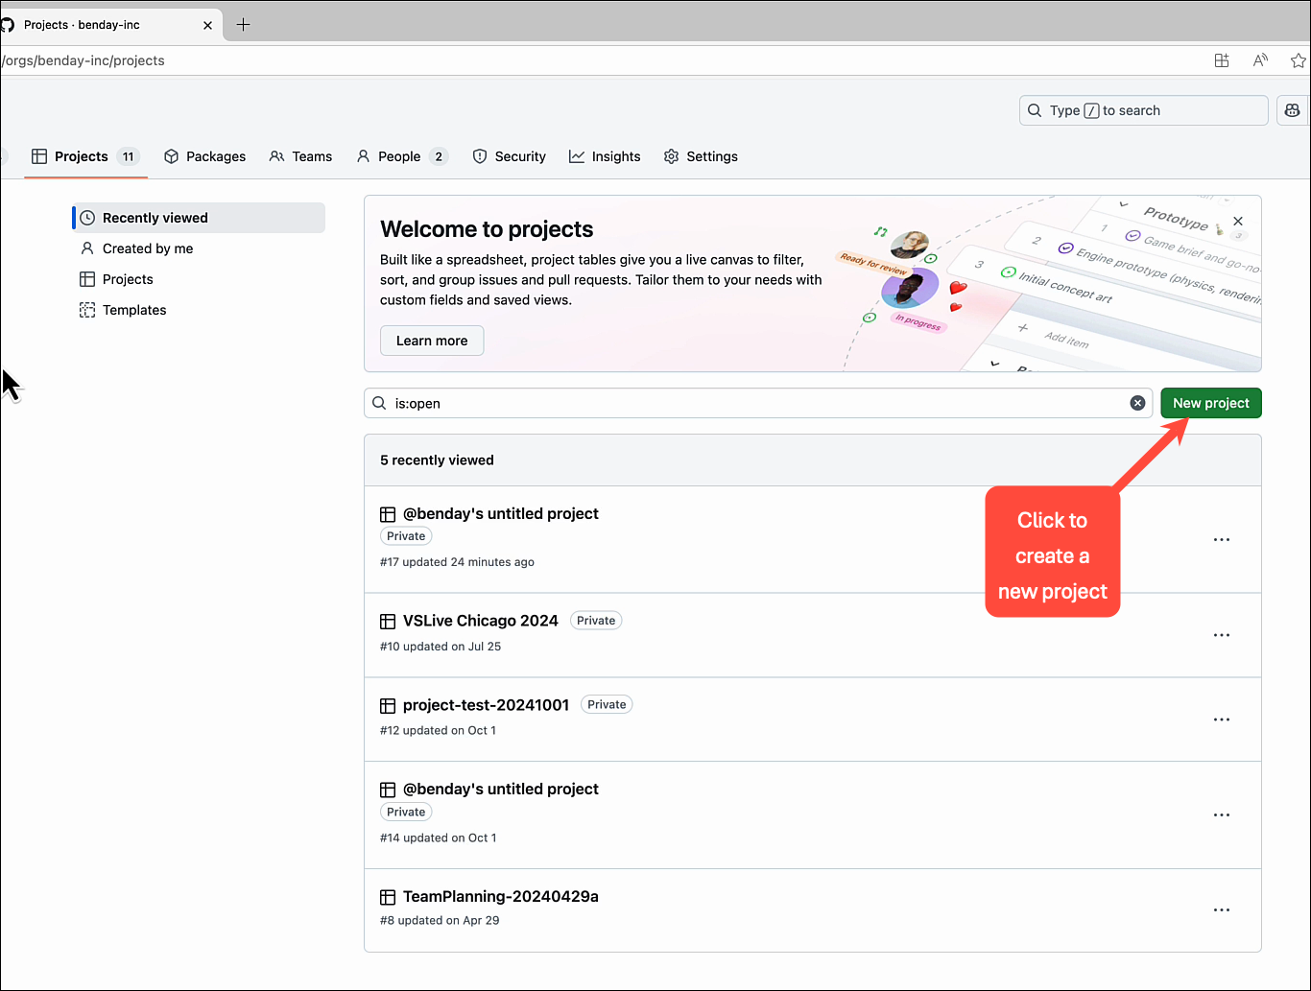Switch to the Packages tab

pyautogui.click(x=204, y=156)
